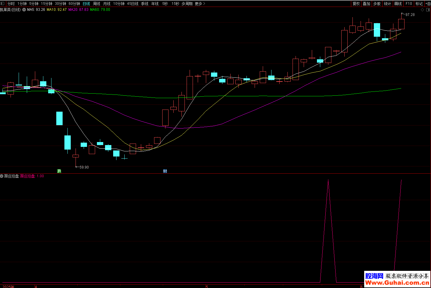Select the 日线 period tab

coord(86,4)
